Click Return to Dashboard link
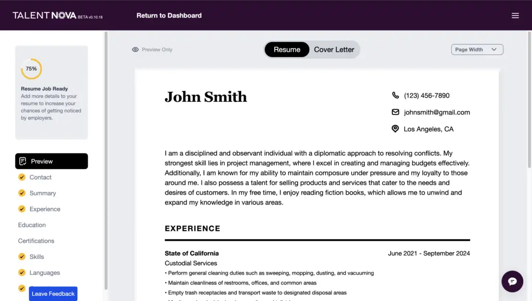 169,16
